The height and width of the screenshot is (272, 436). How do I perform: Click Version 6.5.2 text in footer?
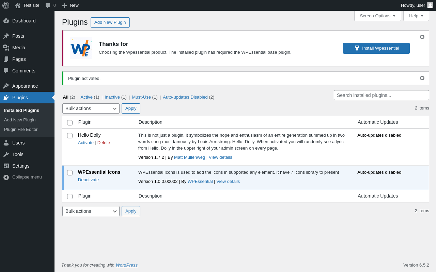(x=416, y=265)
